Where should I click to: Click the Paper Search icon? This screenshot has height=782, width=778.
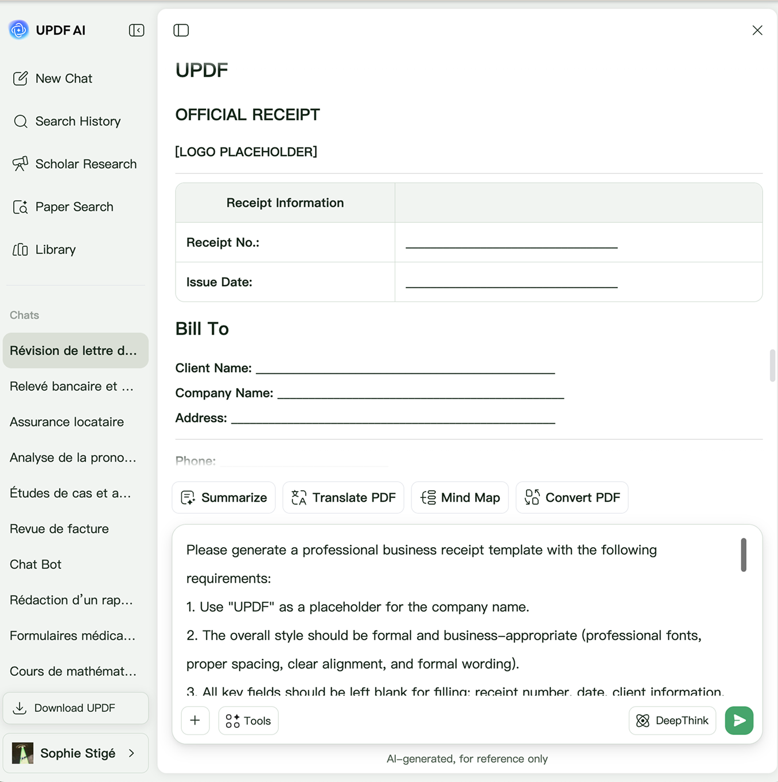pos(21,207)
